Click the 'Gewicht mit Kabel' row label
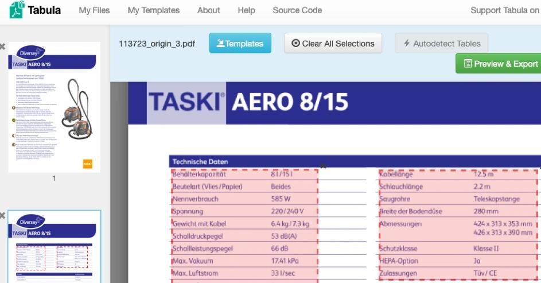The width and height of the screenshot is (541, 283). (x=199, y=224)
